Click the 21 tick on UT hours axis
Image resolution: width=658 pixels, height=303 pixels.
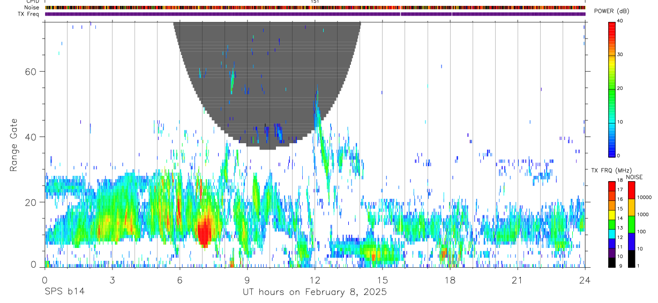pos(518,279)
